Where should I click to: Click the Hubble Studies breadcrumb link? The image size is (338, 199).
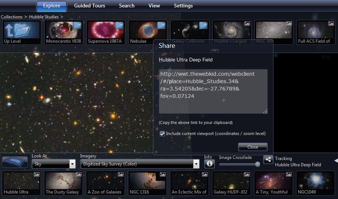click(x=44, y=17)
